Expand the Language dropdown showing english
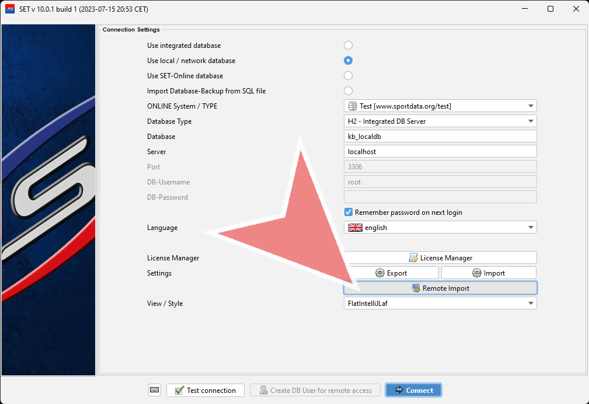 [440, 228]
